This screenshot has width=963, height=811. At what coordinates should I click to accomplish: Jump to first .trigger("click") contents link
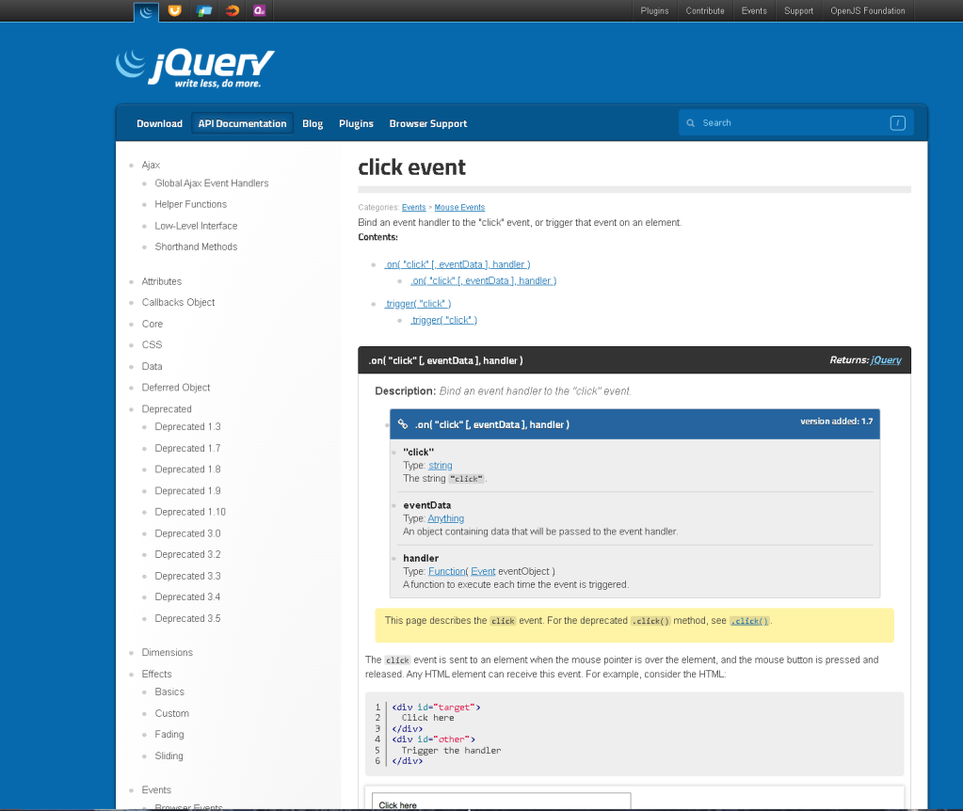pyautogui.click(x=418, y=303)
